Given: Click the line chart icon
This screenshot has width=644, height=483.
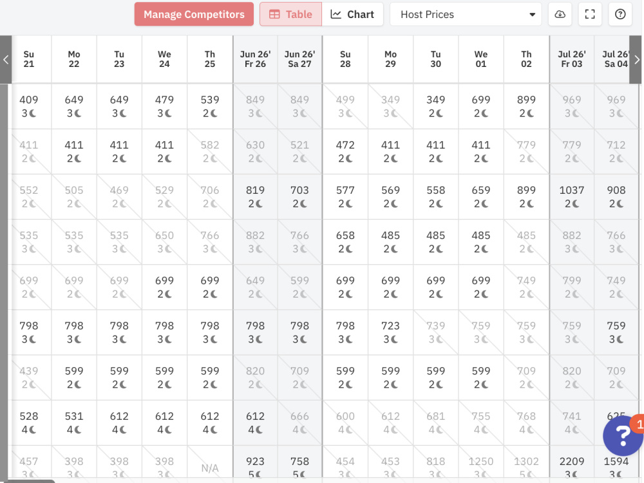Looking at the screenshot, I should [x=336, y=14].
